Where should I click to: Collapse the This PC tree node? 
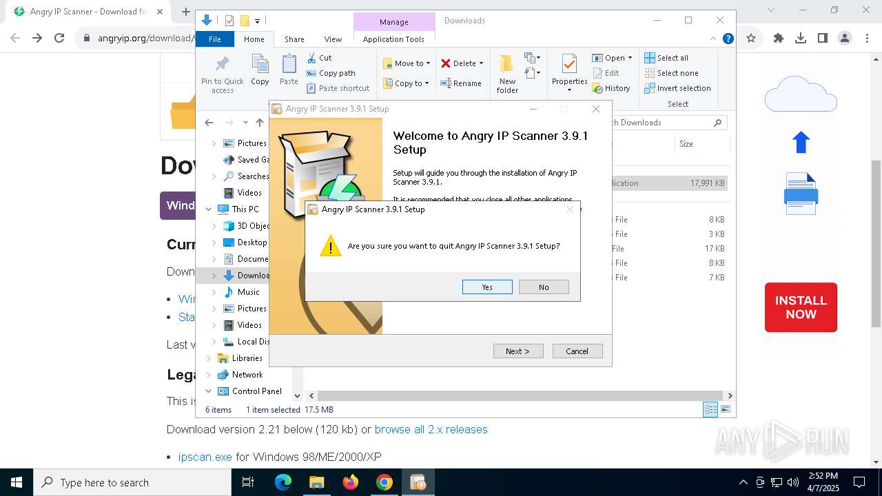[209, 209]
